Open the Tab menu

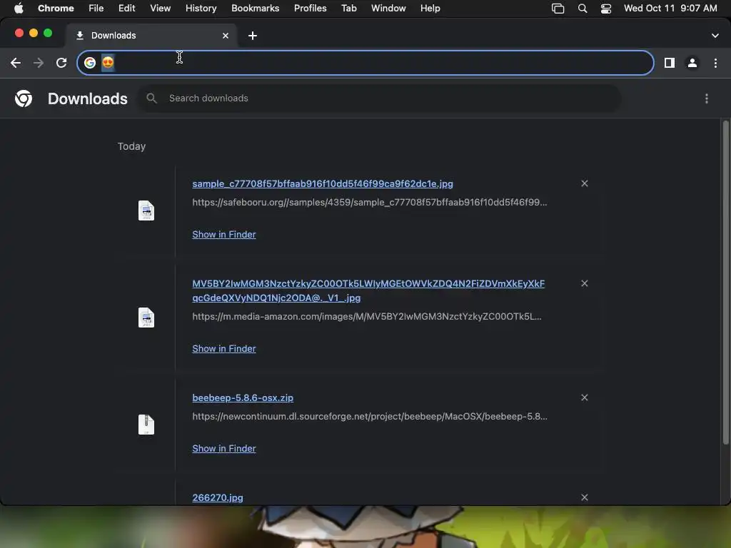coord(348,9)
